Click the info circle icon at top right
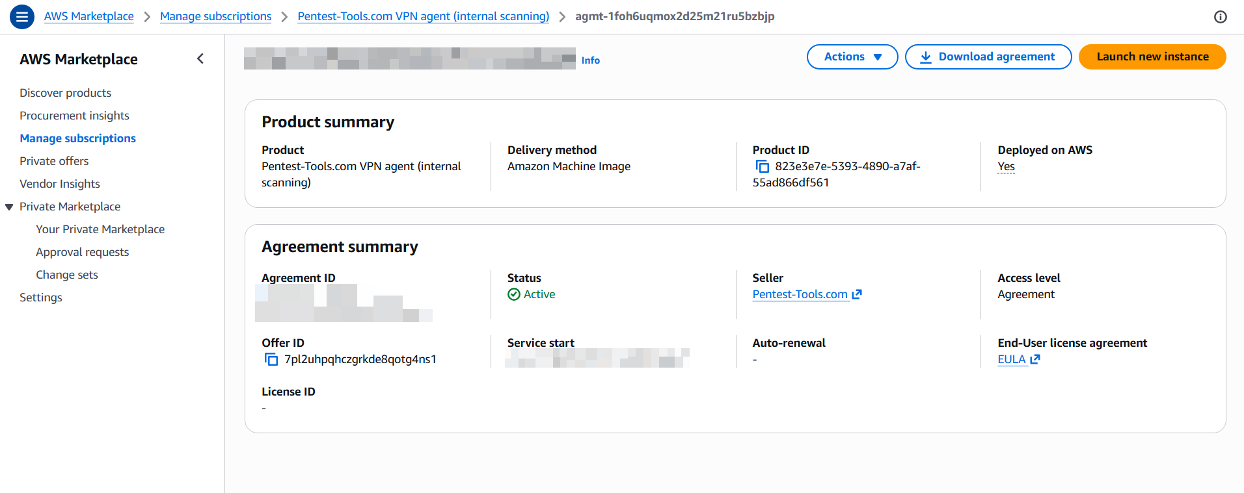 (x=1220, y=17)
